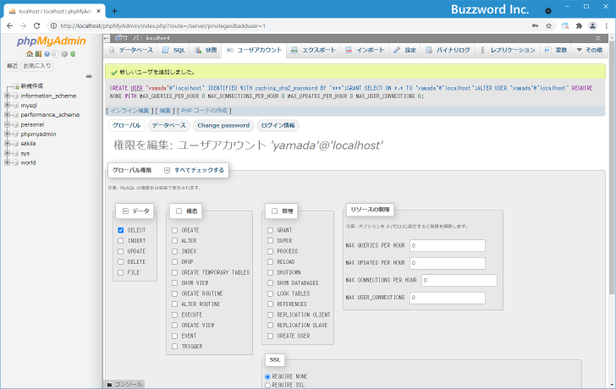Expand the mysql database node
Image resolution: width=616 pixels, height=389 pixels.
click(x=7, y=105)
